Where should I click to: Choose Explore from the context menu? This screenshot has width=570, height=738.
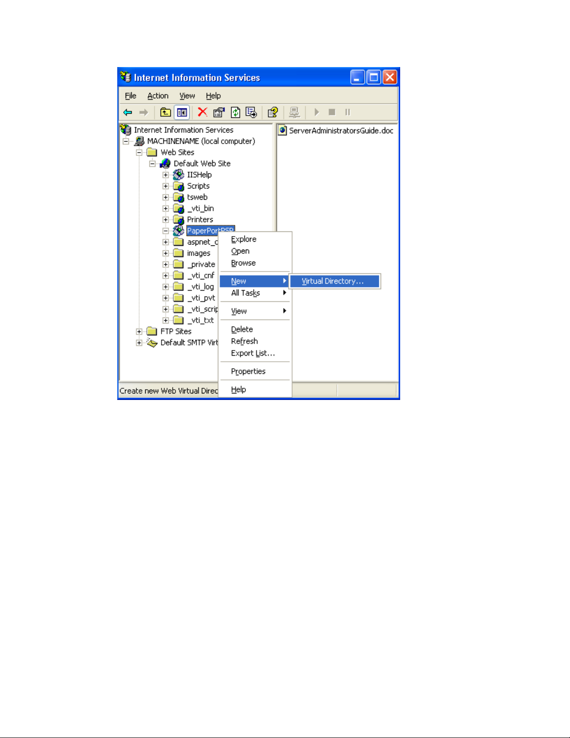pyautogui.click(x=255, y=239)
